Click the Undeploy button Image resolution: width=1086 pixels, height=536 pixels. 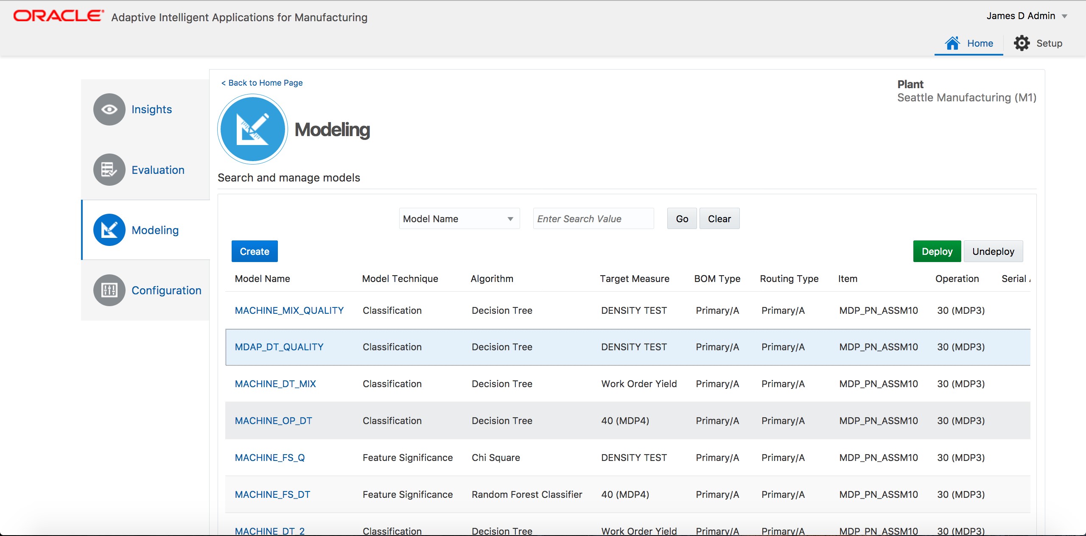tap(994, 251)
